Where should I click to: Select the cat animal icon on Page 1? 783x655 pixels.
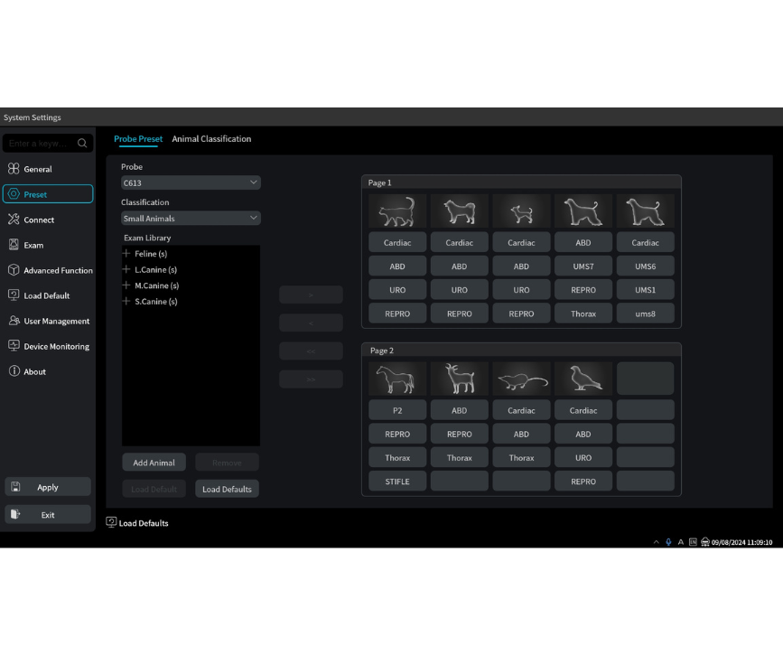(x=397, y=212)
